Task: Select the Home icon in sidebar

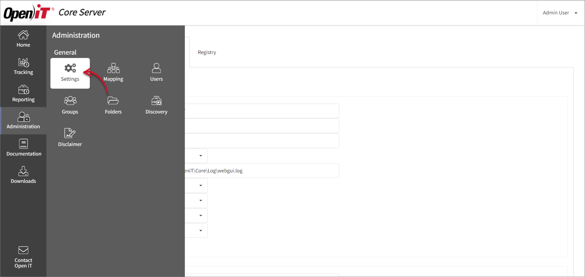Action: [23, 39]
